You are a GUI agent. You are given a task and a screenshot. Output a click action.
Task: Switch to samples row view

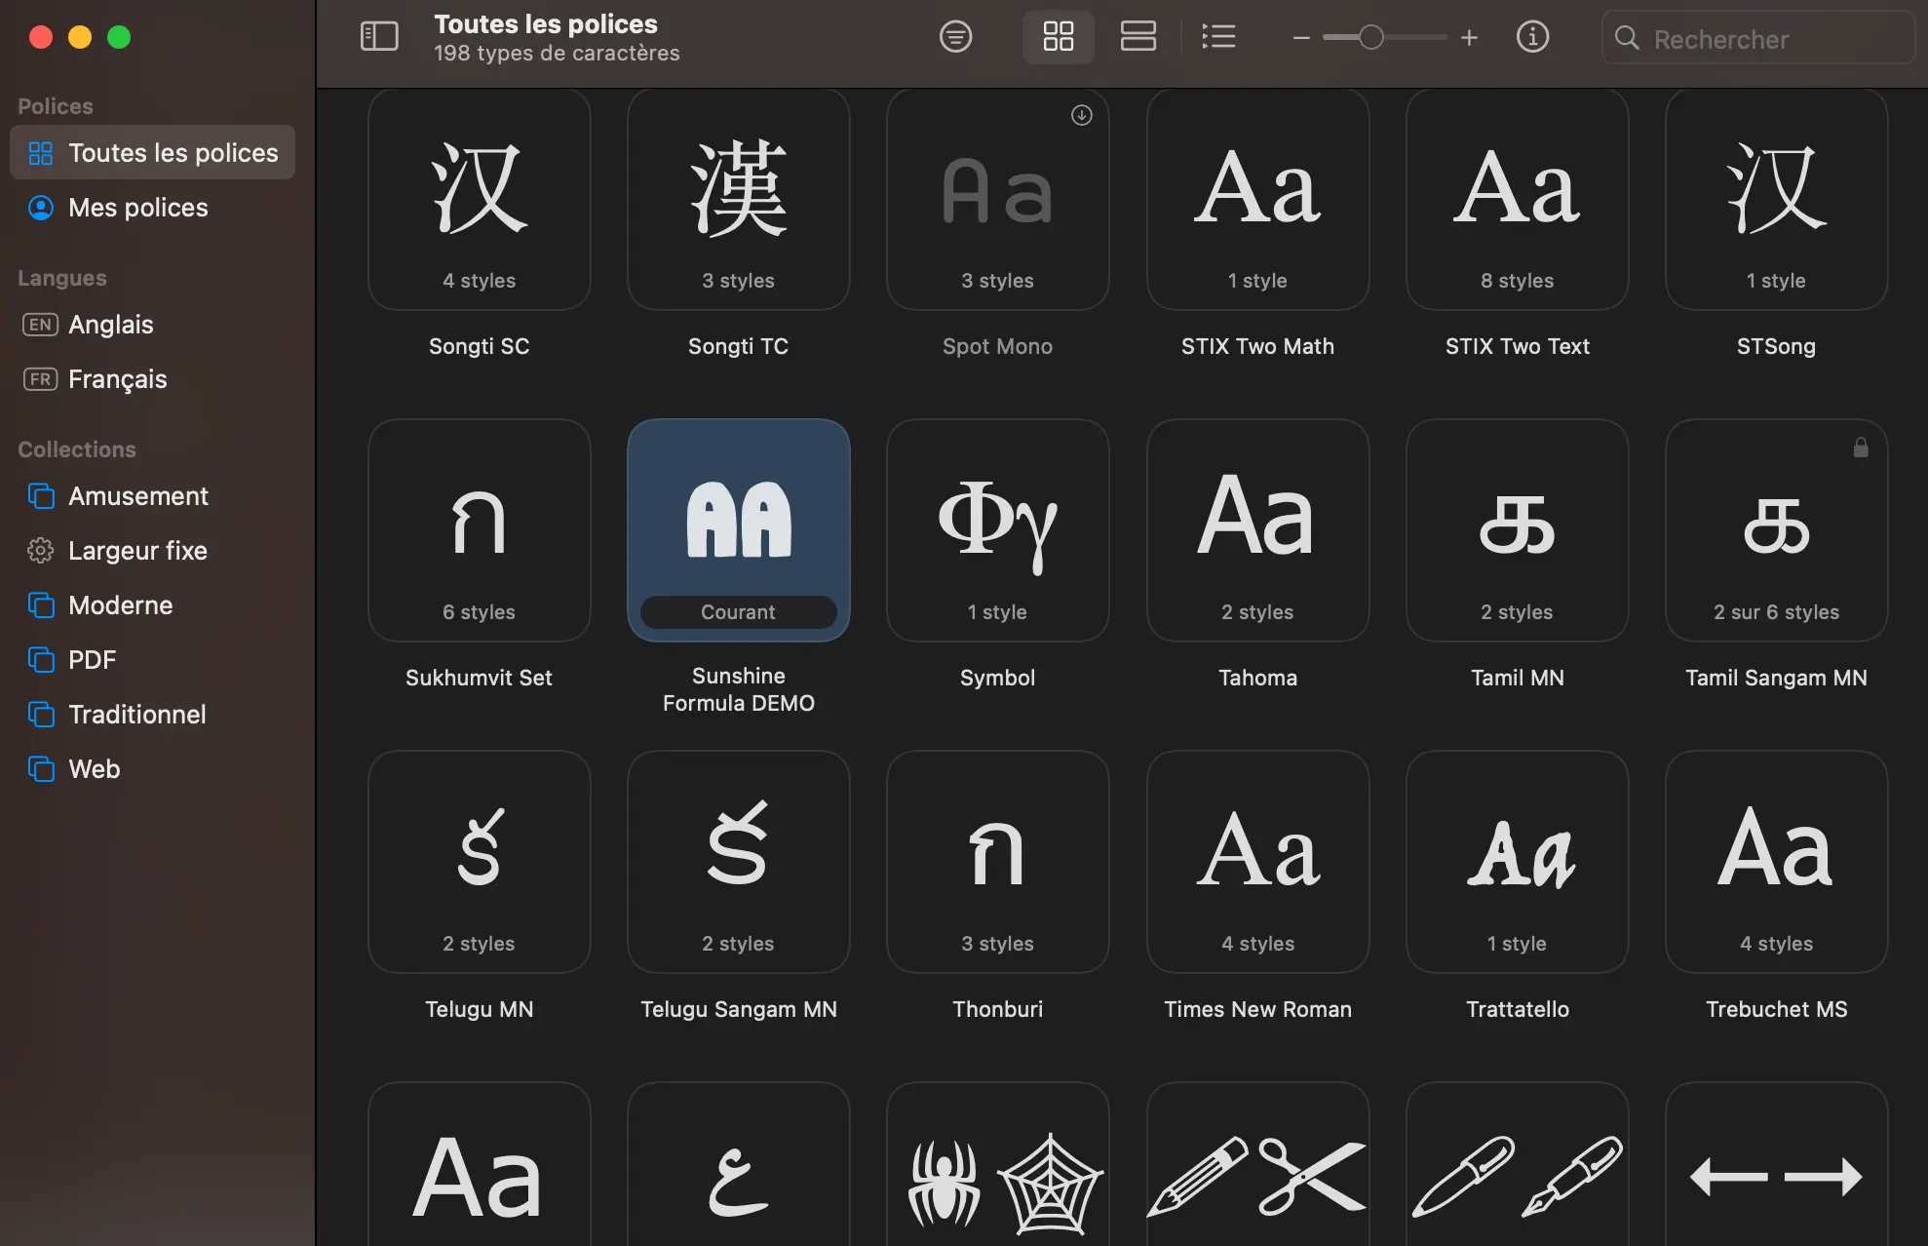pos(1138,37)
